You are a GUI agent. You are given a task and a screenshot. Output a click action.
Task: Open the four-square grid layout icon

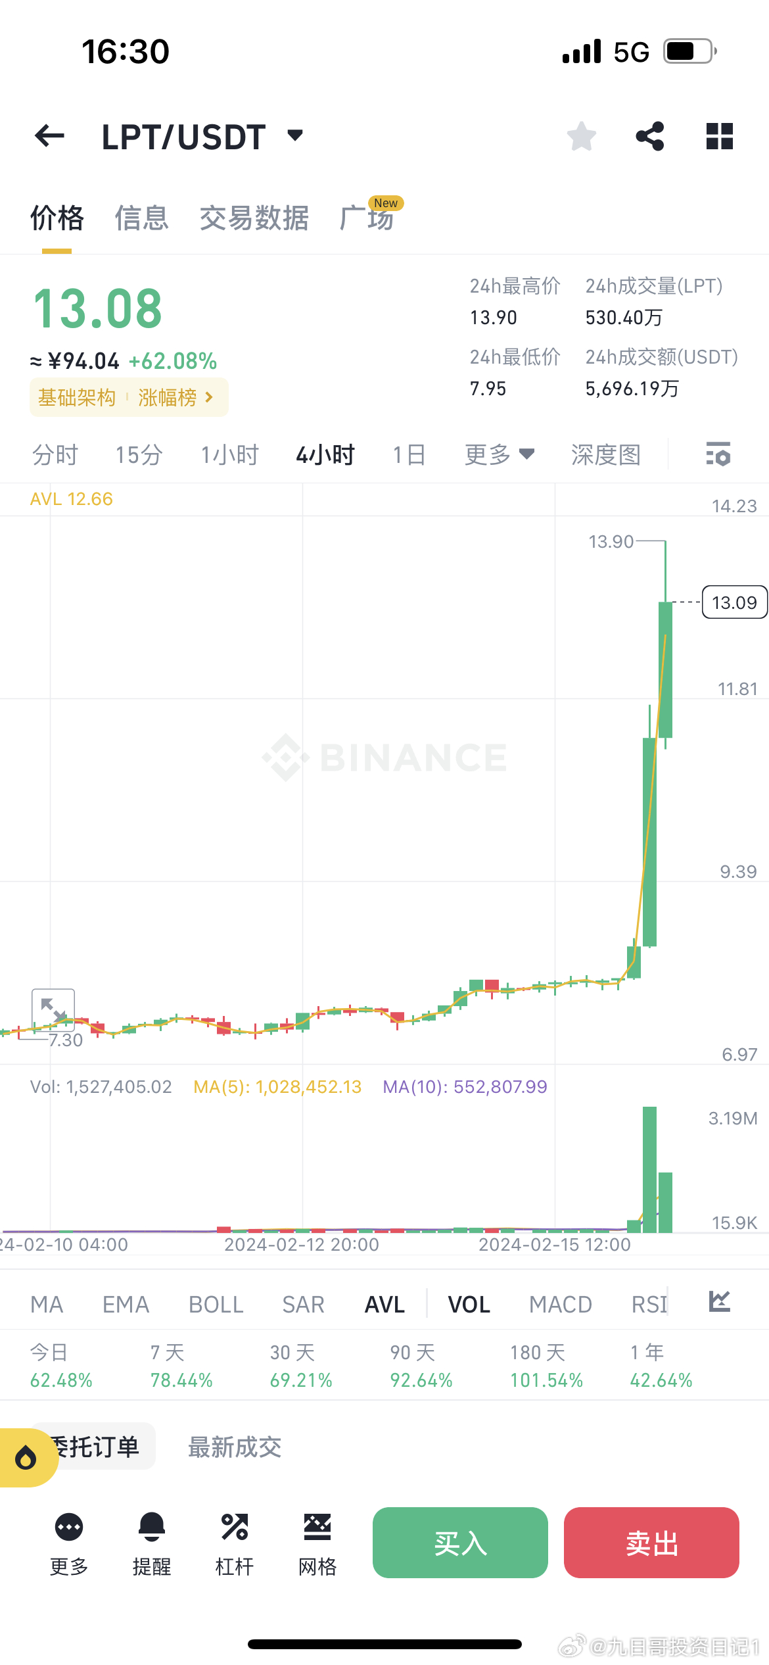pyautogui.click(x=719, y=136)
